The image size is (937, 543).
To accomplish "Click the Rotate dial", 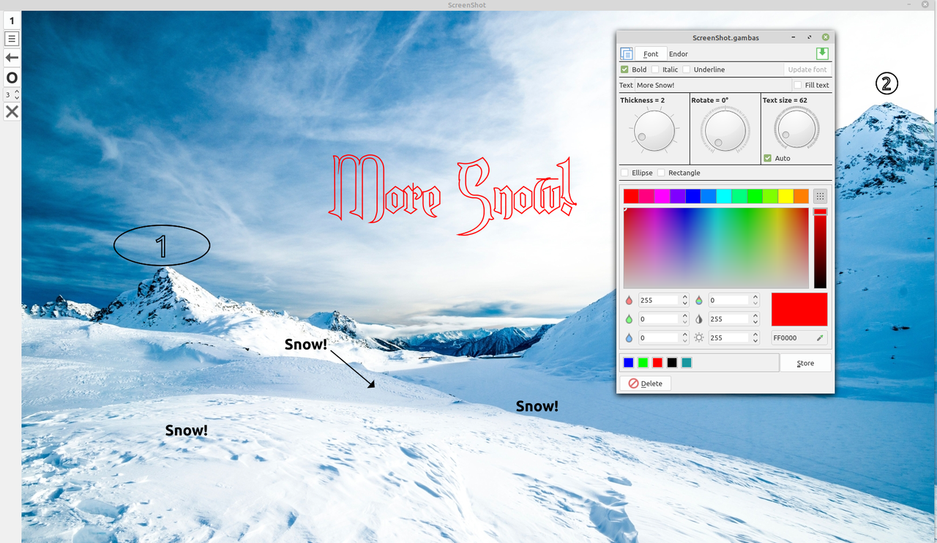I will pos(725,130).
